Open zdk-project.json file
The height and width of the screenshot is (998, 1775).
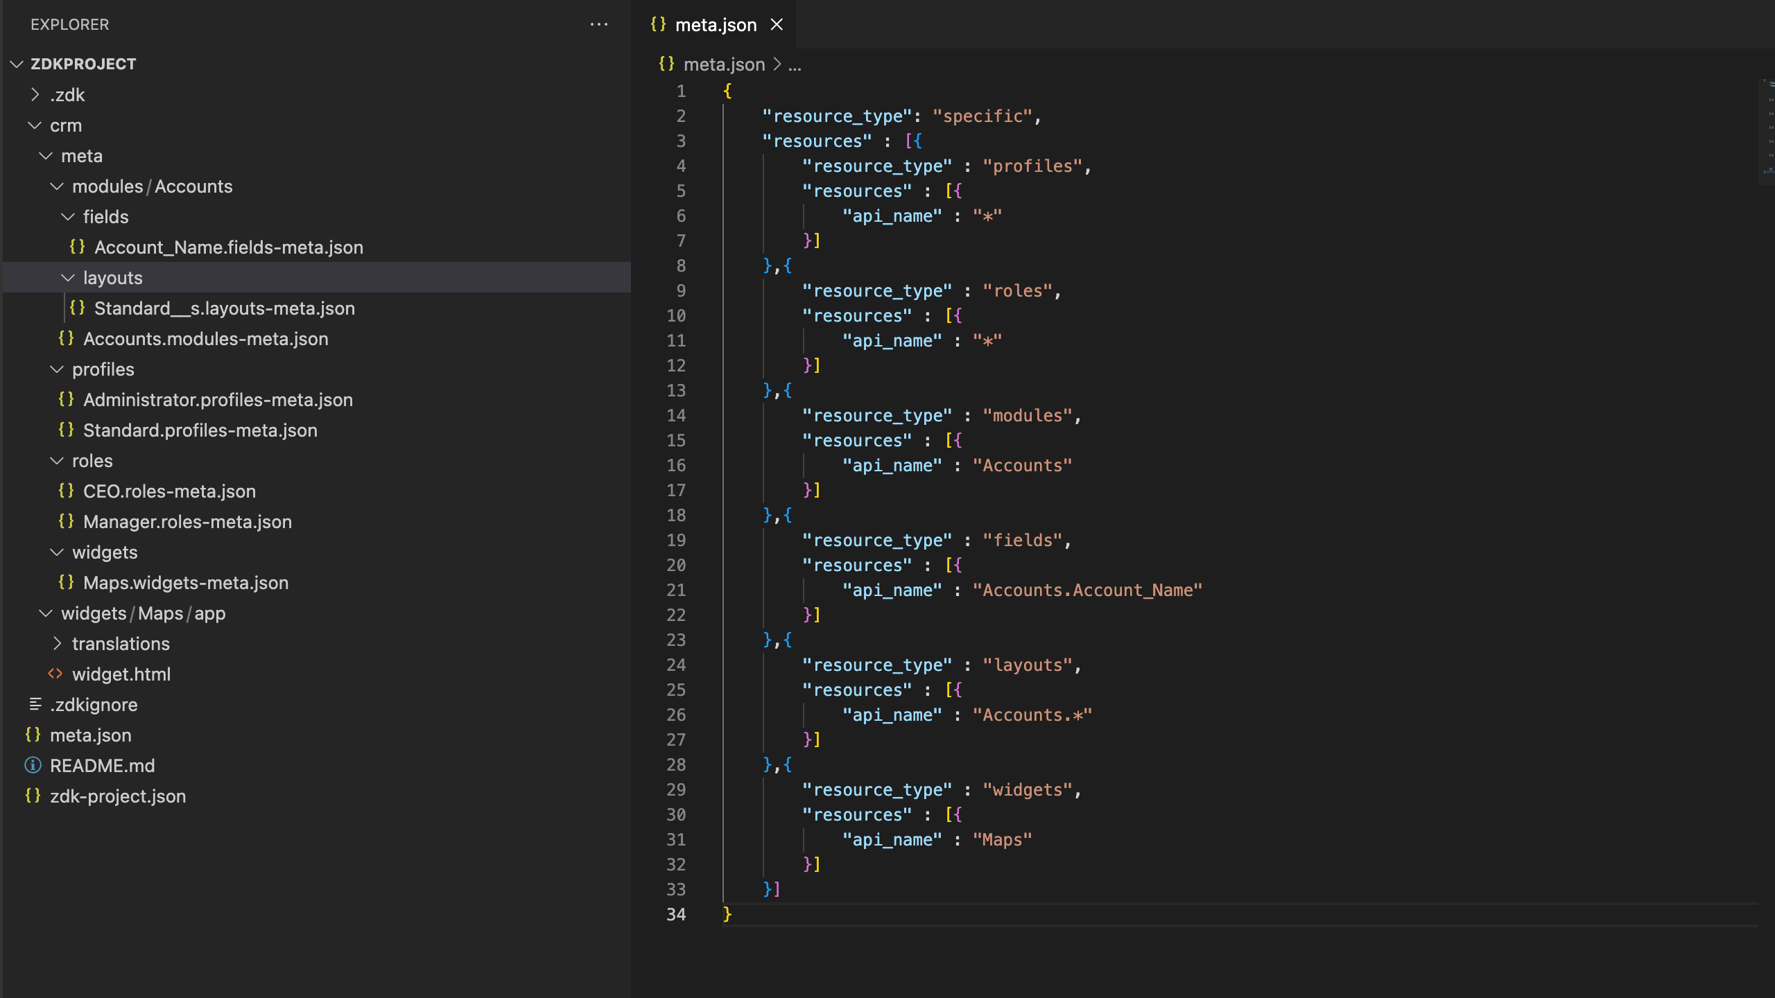[x=118, y=796]
